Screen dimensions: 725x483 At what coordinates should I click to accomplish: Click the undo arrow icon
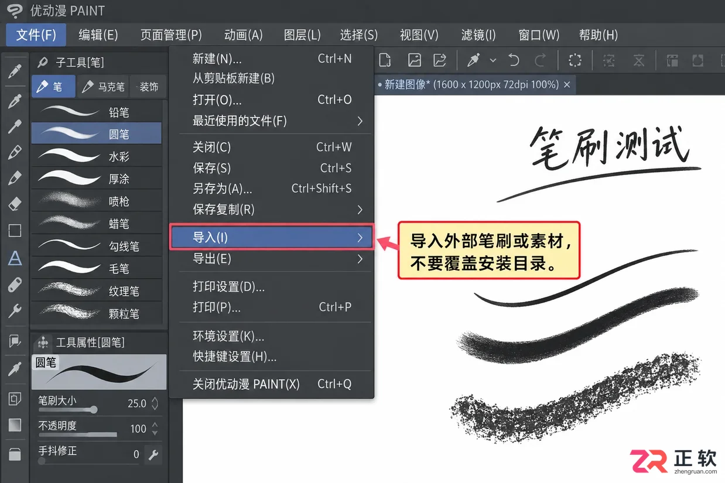(x=514, y=60)
